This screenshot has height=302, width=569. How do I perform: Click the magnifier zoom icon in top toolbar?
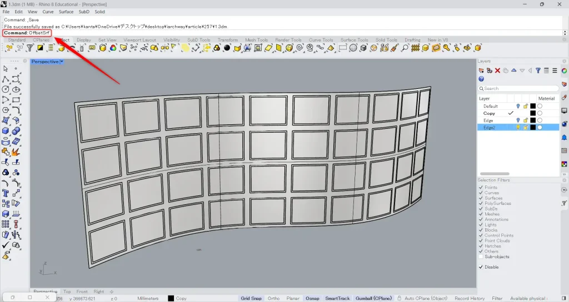tap(405, 48)
